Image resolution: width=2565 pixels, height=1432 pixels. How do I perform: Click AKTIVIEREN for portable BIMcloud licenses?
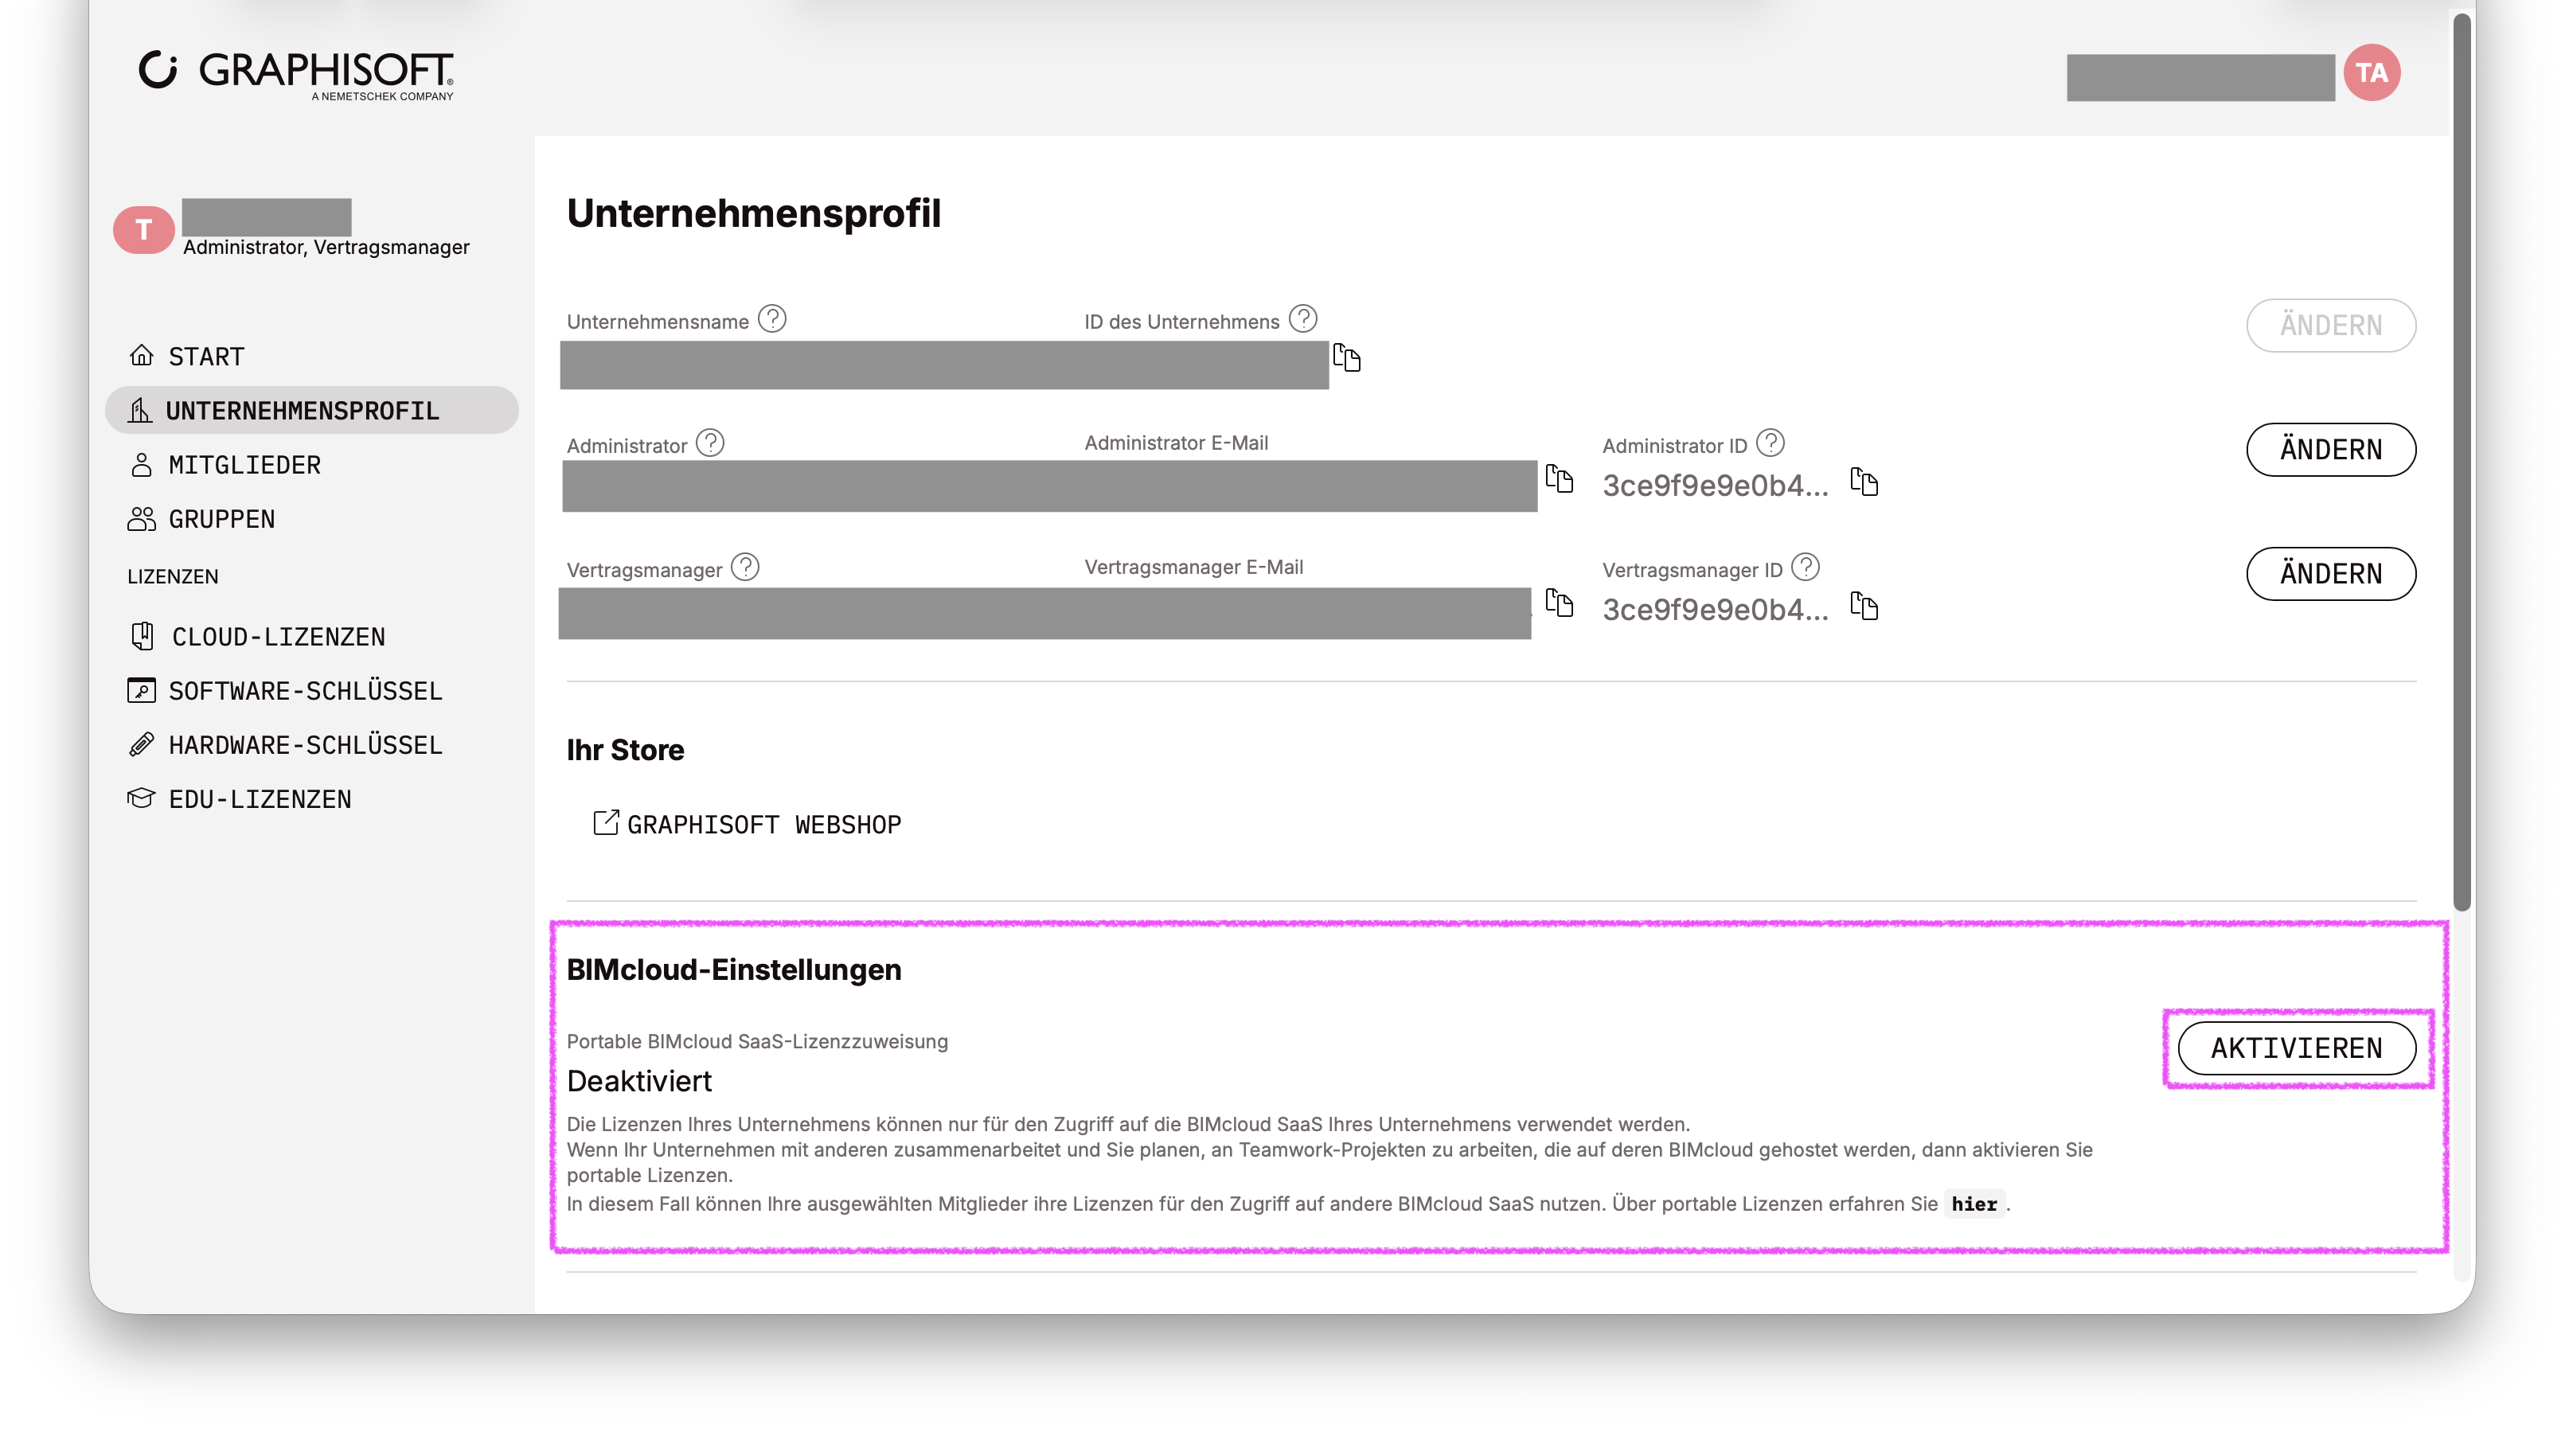[2296, 1048]
